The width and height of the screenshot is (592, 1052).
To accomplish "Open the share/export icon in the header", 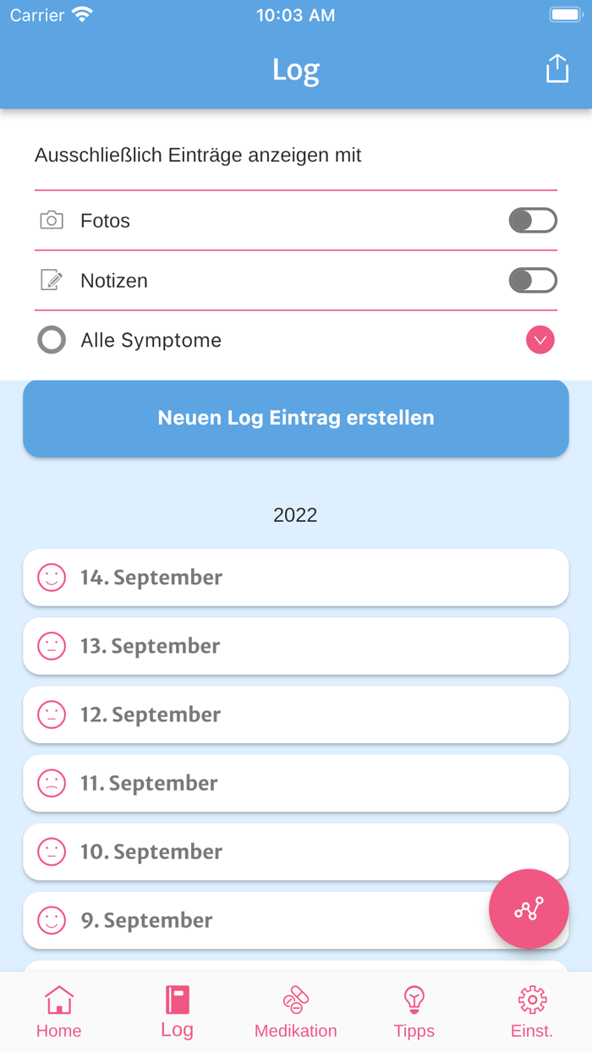I will coord(556,69).
